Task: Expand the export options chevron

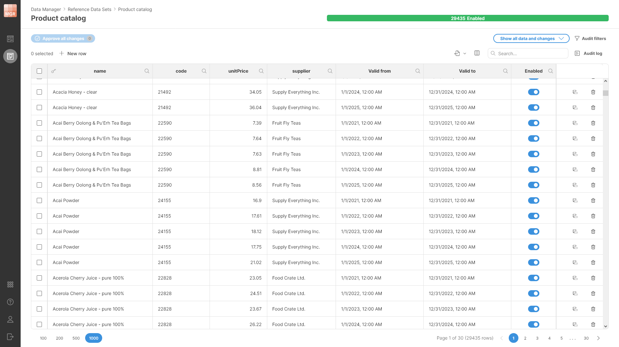Action: [x=465, y=53]
